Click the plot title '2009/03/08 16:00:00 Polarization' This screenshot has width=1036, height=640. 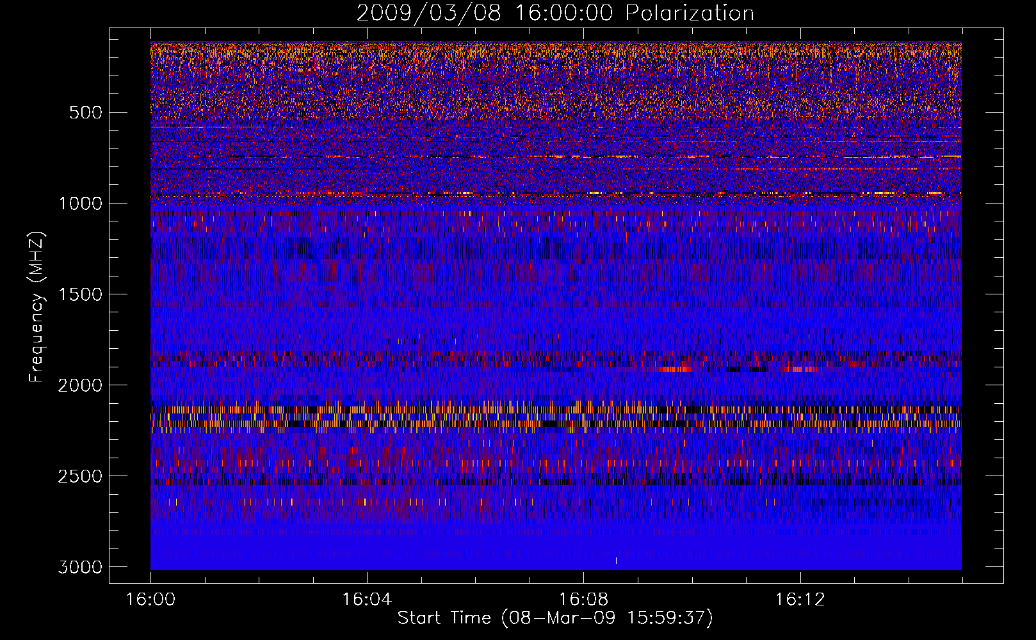click(555, 13)
